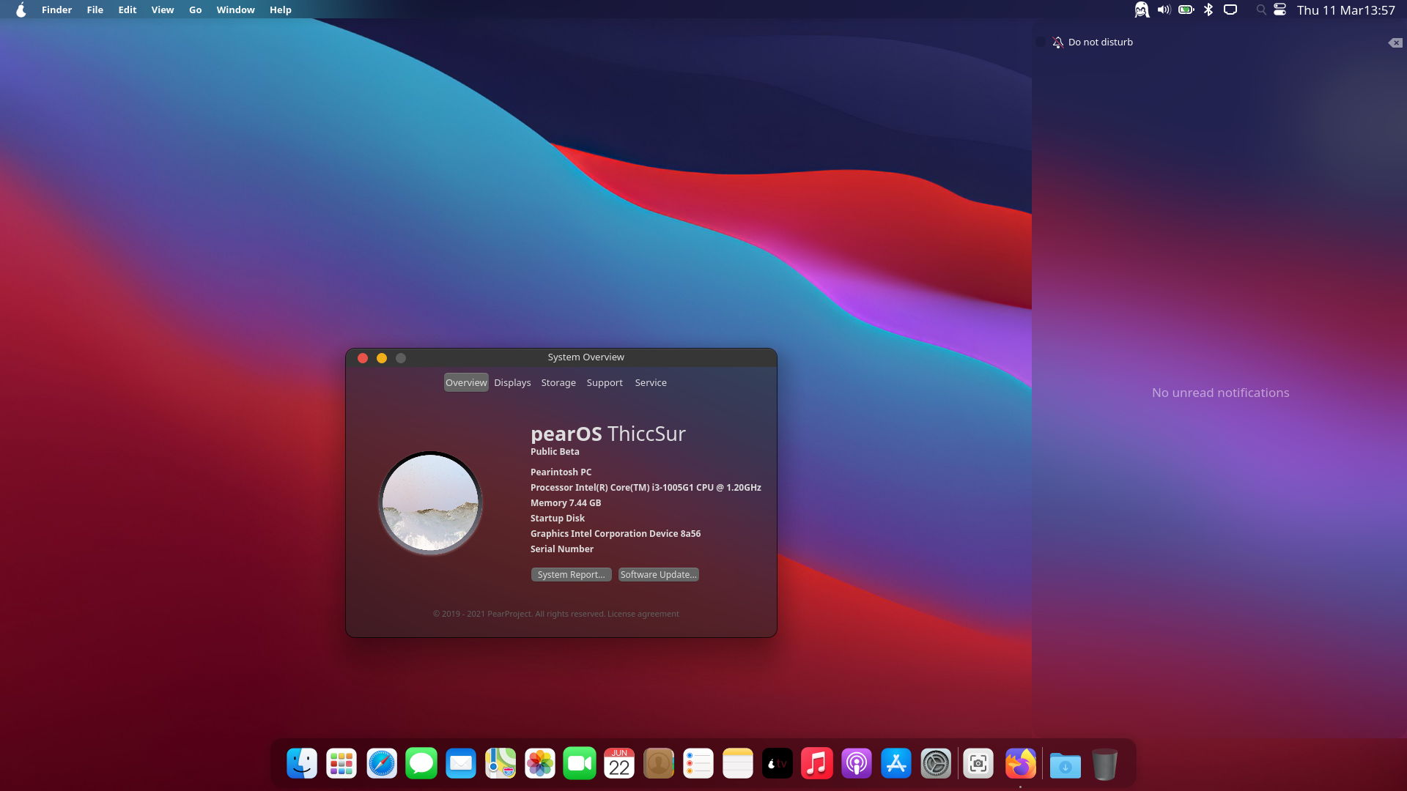The height and width of the screenshot is (791, 1407).
Task: Click the circular OS wallpaper thumbnail
Action: [430, 502]
